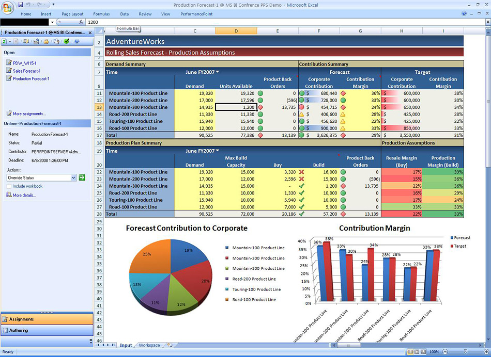Undo the last action

(x=28, y=5)
